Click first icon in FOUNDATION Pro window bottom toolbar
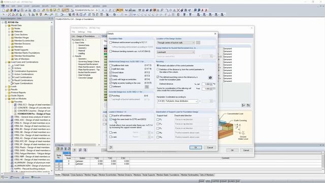 tap(75, 150)
